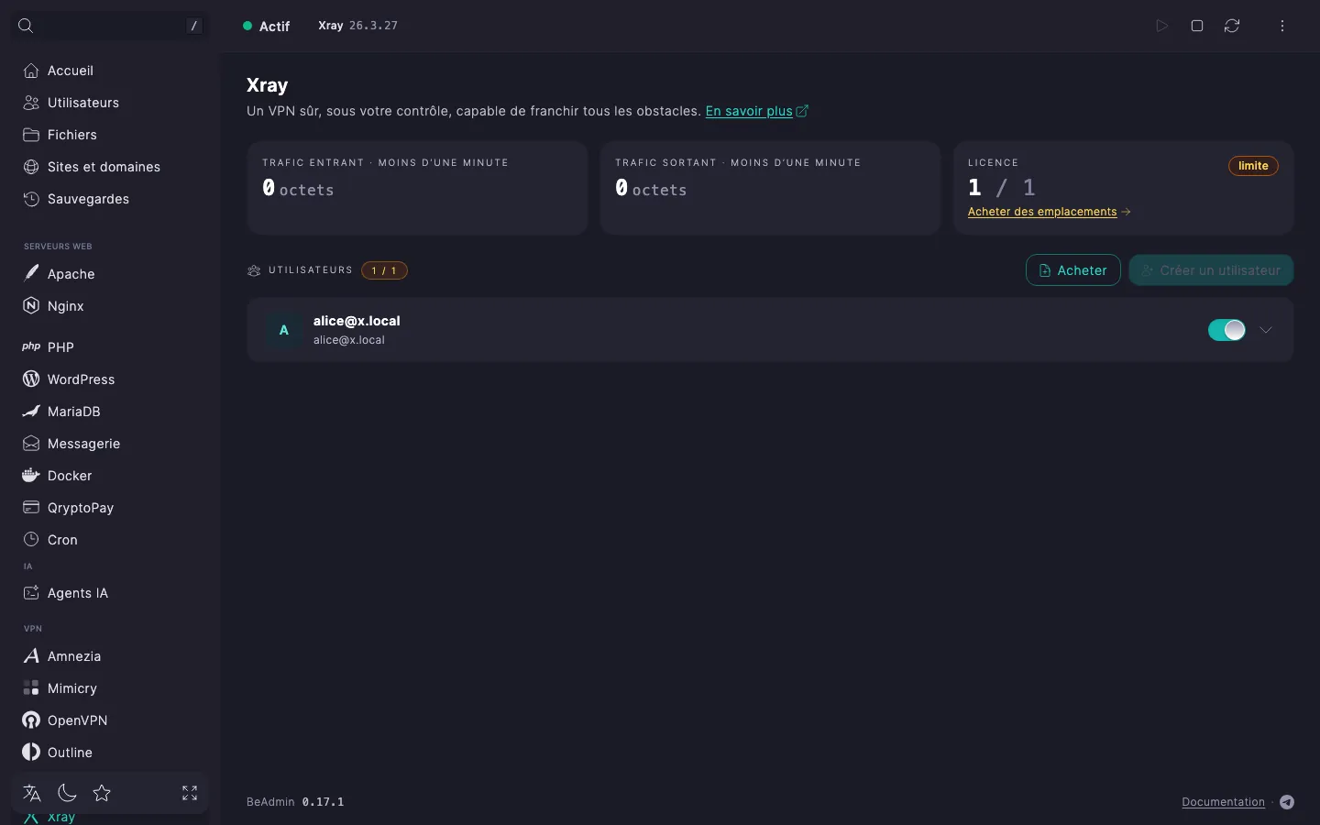Click the Apache feather icon
This screenshot has width=1320, height=825.
tap(31, 273)
